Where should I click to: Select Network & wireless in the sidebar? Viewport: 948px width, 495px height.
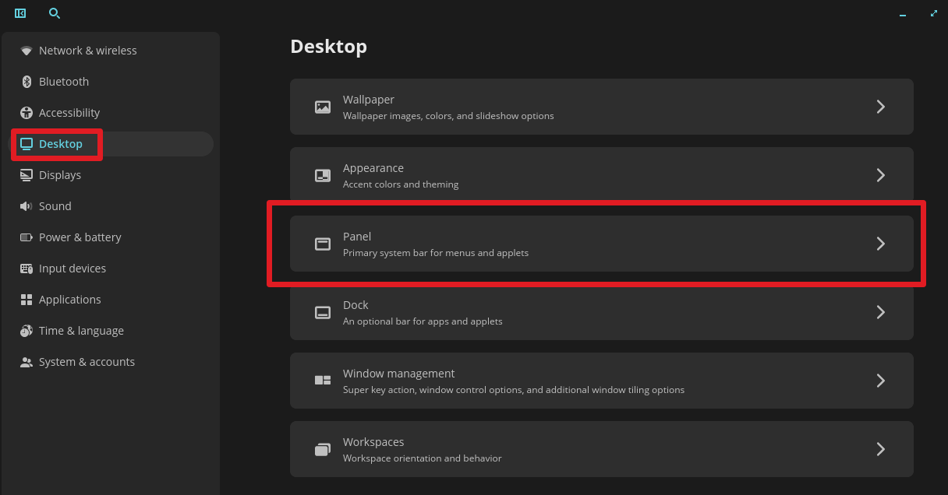(87, 50)
